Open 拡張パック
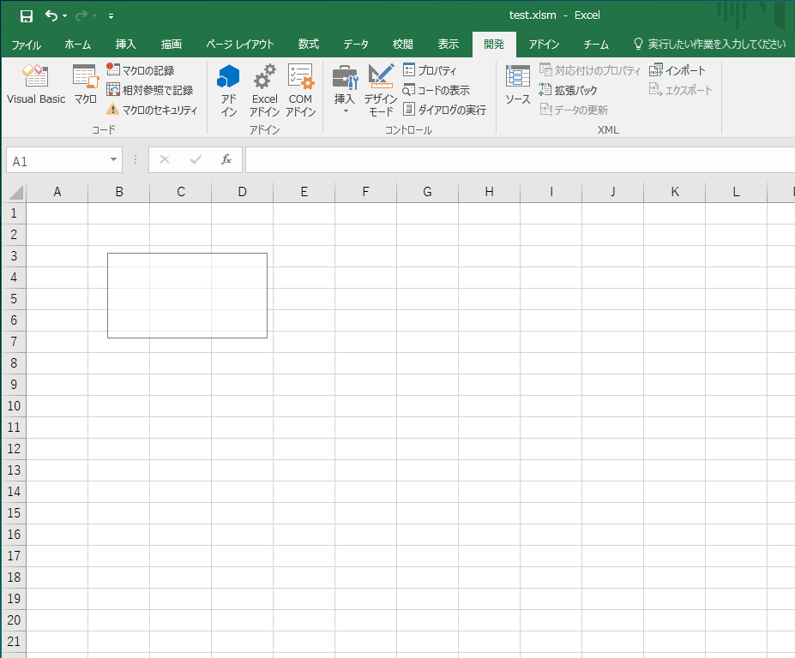This screenshot has width=795, height=658. pyautogui.click(x=568, y=90)
